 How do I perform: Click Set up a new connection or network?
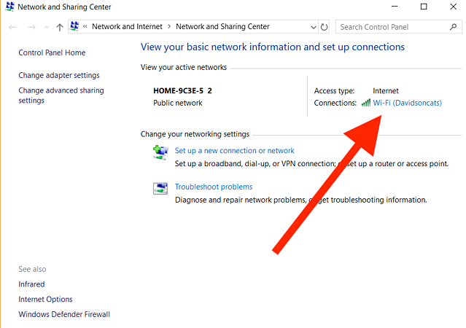tap(234, 151)
